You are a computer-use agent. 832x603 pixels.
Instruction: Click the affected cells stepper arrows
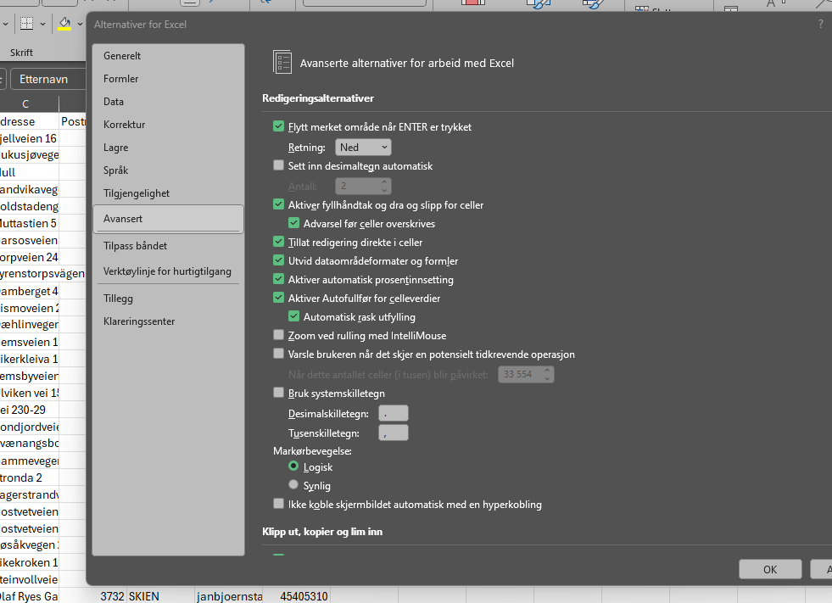[x=547, y=374]
